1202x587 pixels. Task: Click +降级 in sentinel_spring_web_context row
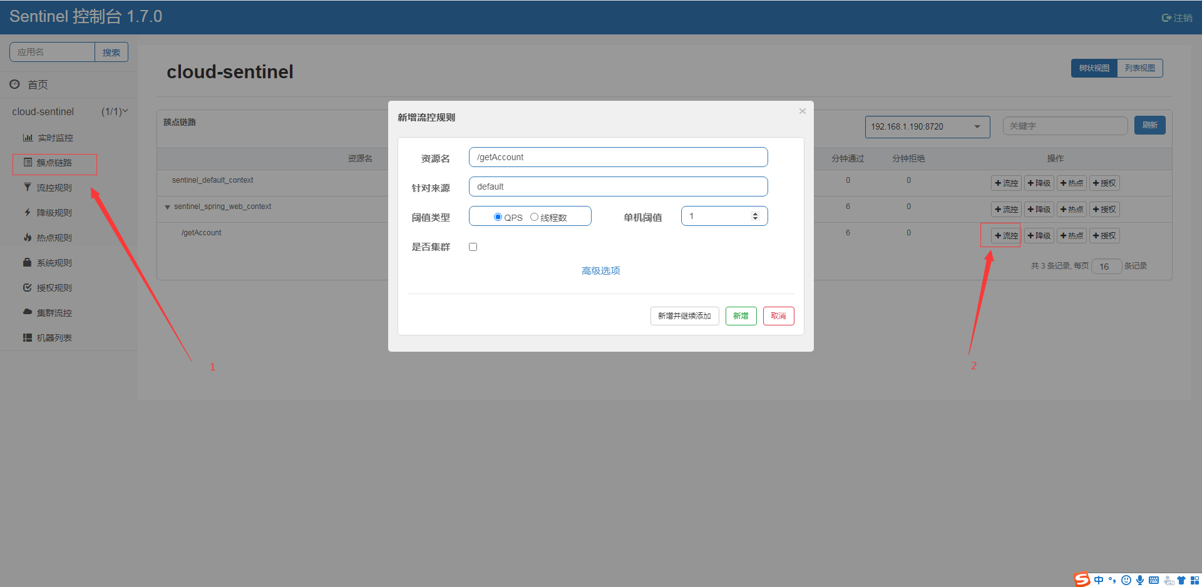pyautogui.click(x=1039, y=210)
